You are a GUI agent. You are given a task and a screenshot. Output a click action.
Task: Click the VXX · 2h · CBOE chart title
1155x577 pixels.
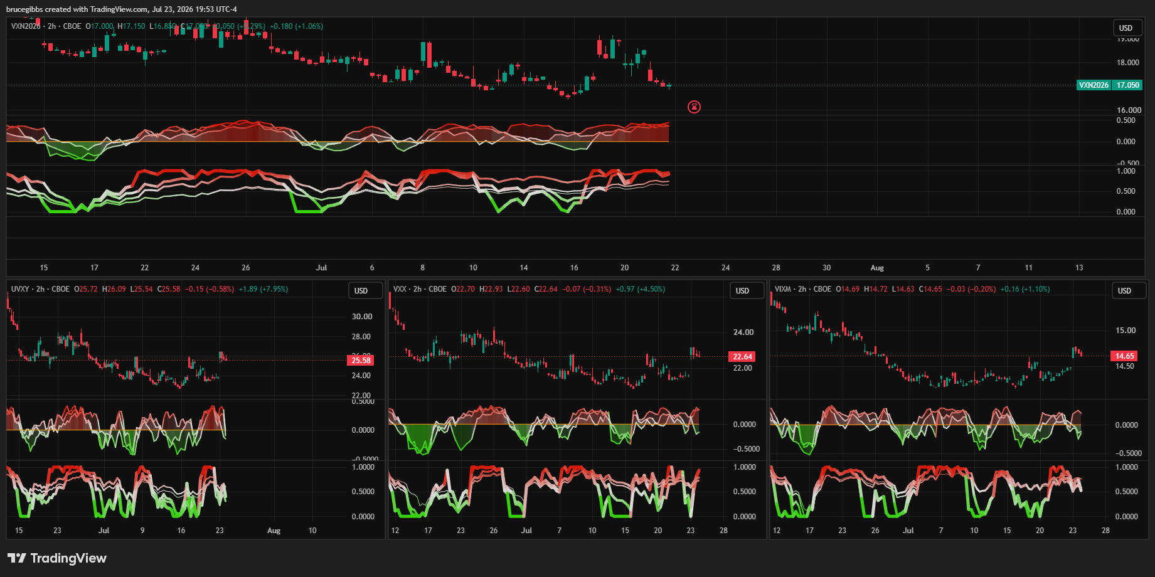[420, 289]
